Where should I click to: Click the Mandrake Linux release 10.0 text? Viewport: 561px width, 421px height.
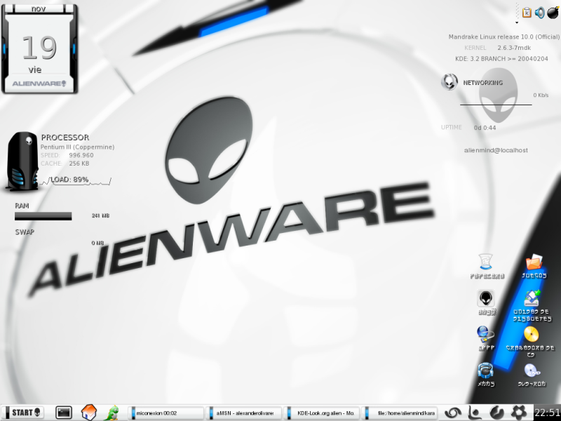[503, 37]
